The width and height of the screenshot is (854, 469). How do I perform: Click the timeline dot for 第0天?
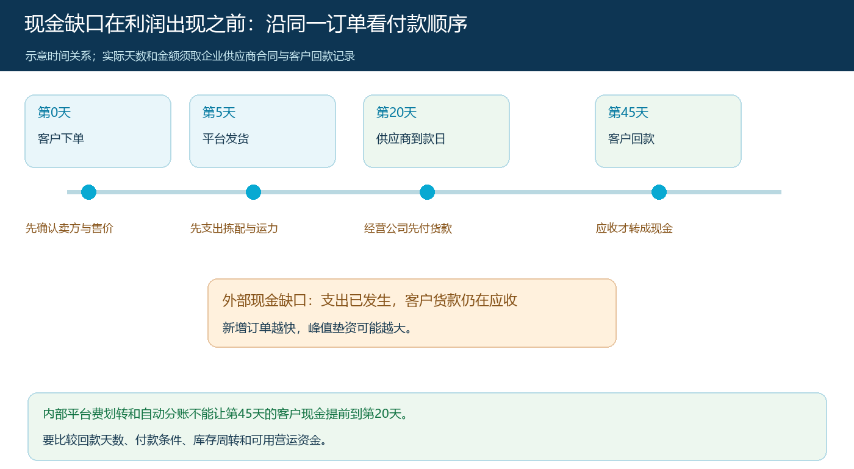[x=89, y=192]
